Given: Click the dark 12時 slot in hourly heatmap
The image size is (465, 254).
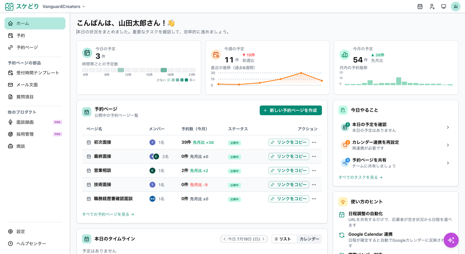Looking at the screenshot, I should pos(121,70).
